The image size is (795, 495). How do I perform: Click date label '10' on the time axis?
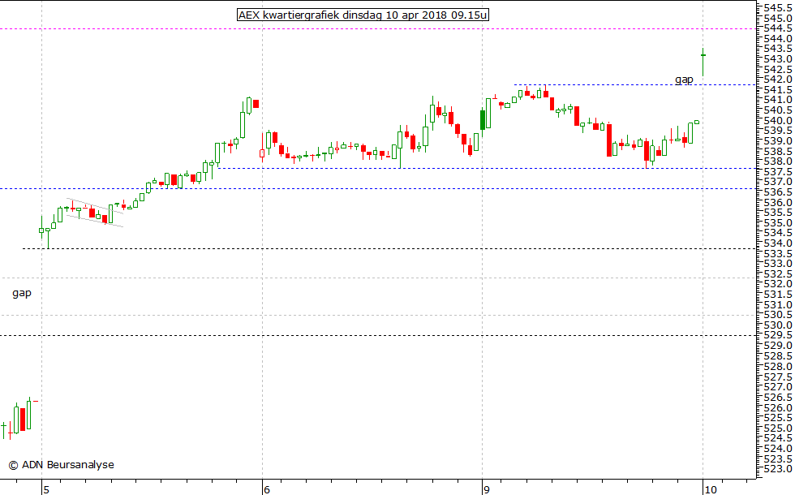(x=711, y=489)
